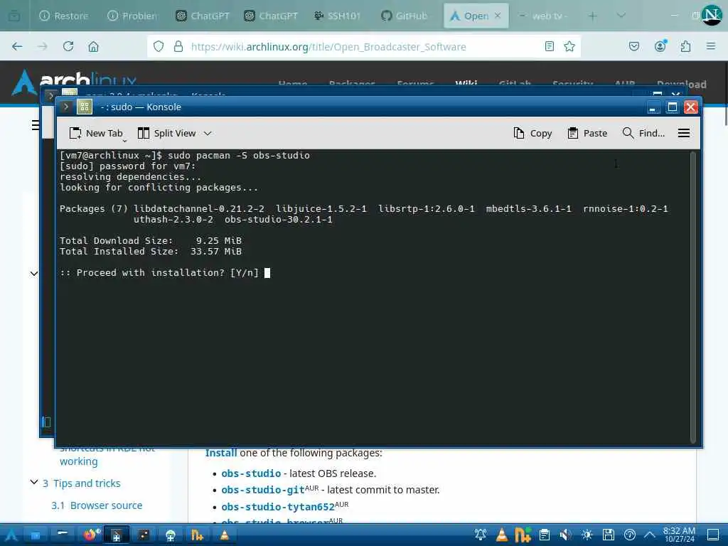The width and height of the screenshot is (728, 546).
Task: Focus the terminal at the Proceed prompt
Action: [x=267, y=273]
